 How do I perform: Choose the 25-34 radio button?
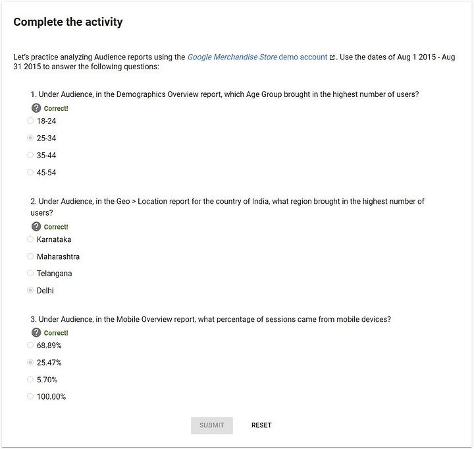(30, 138)
